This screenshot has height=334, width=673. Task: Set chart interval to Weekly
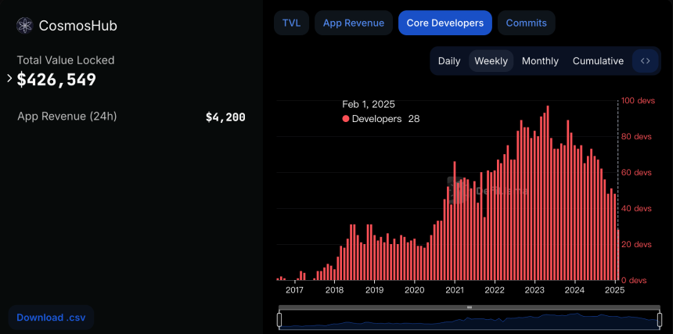[x=491, y=61]
